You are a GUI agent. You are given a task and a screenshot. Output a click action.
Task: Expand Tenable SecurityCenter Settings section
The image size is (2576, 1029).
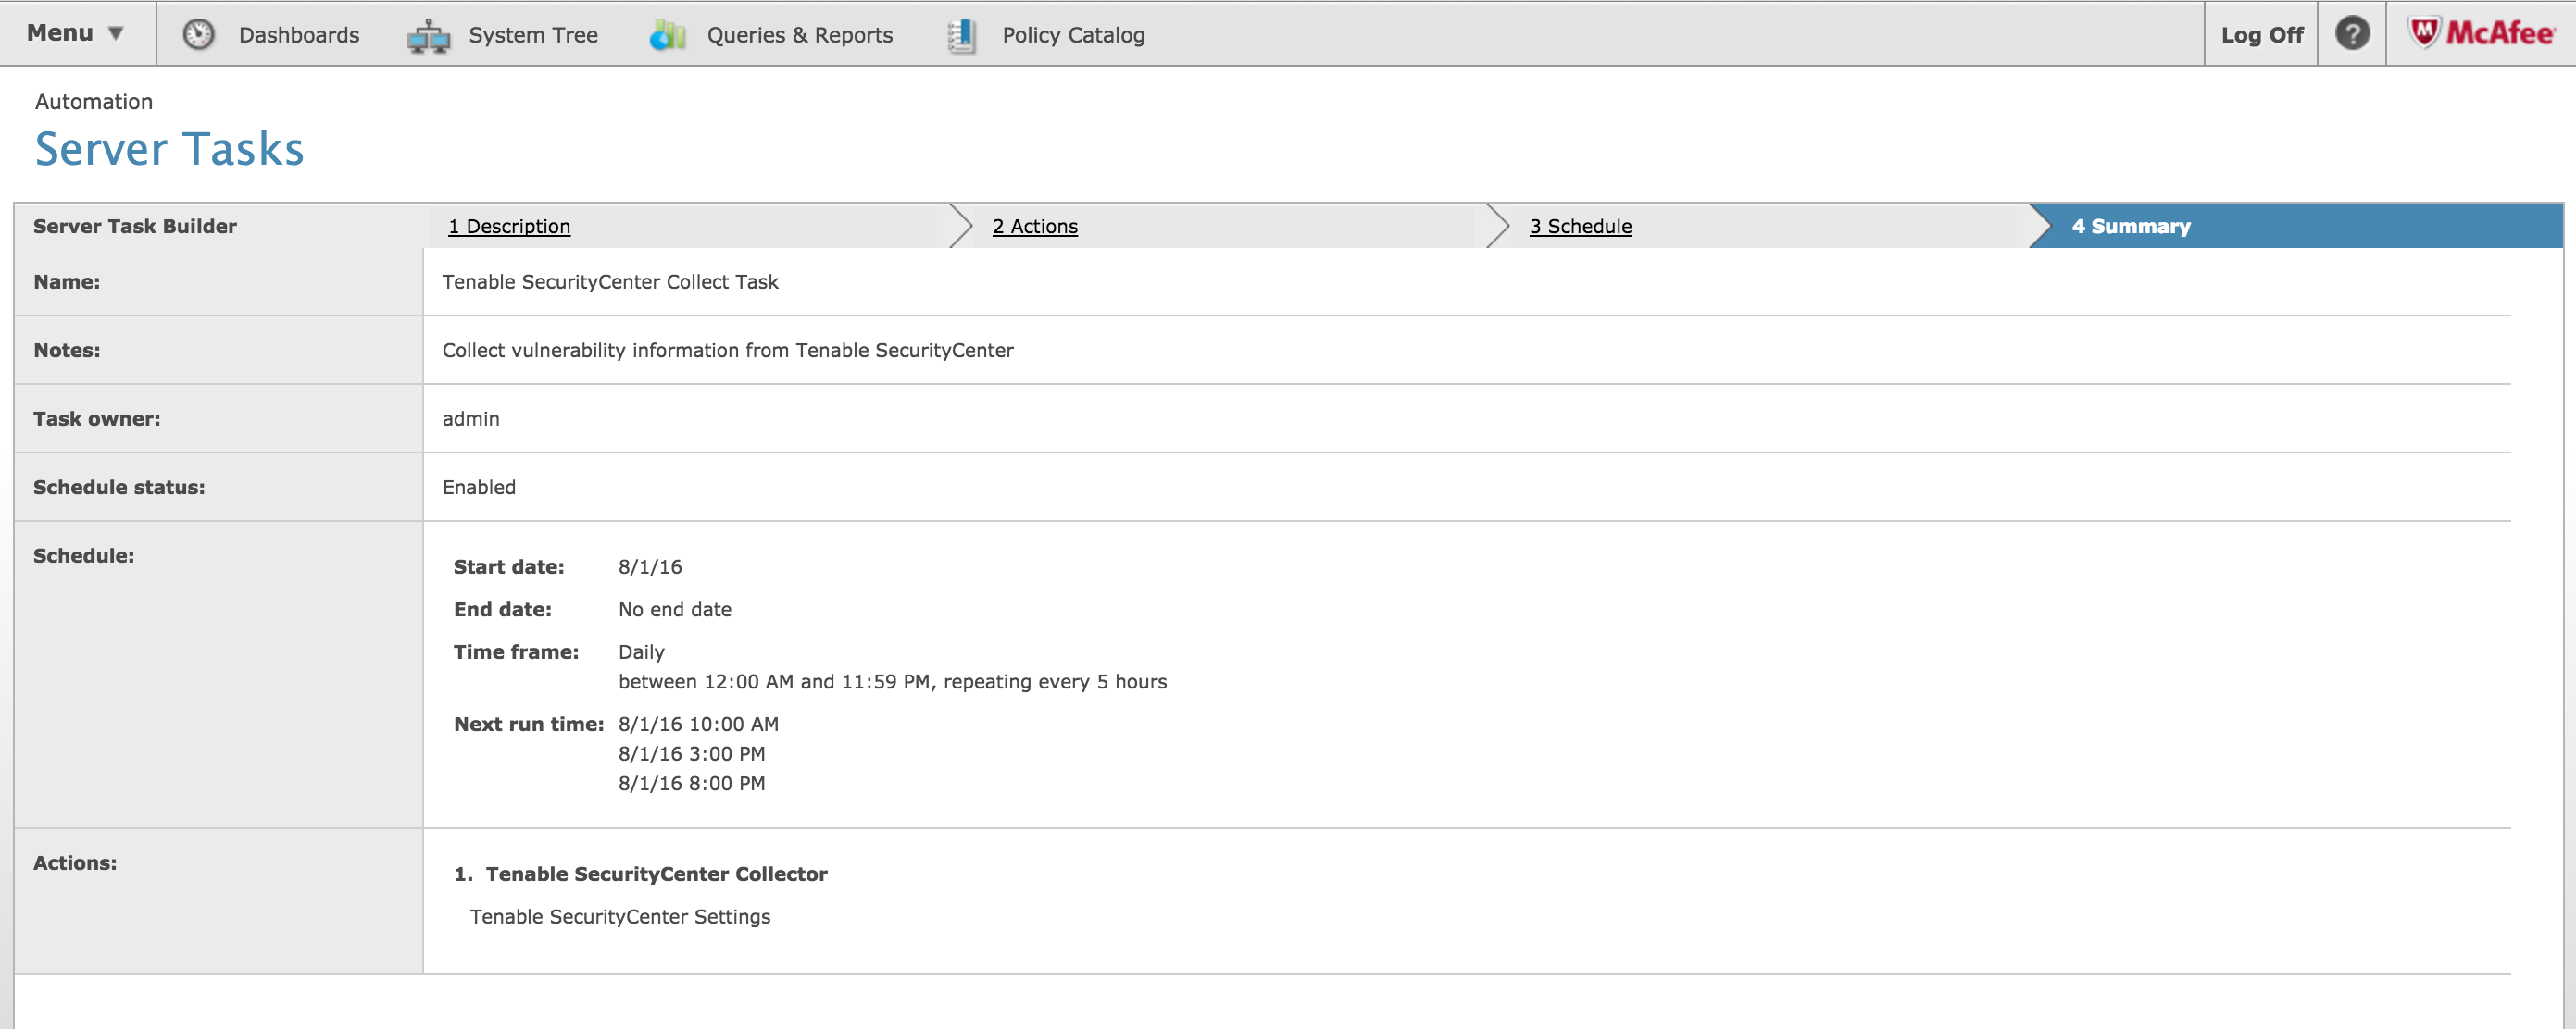point(620,915)
